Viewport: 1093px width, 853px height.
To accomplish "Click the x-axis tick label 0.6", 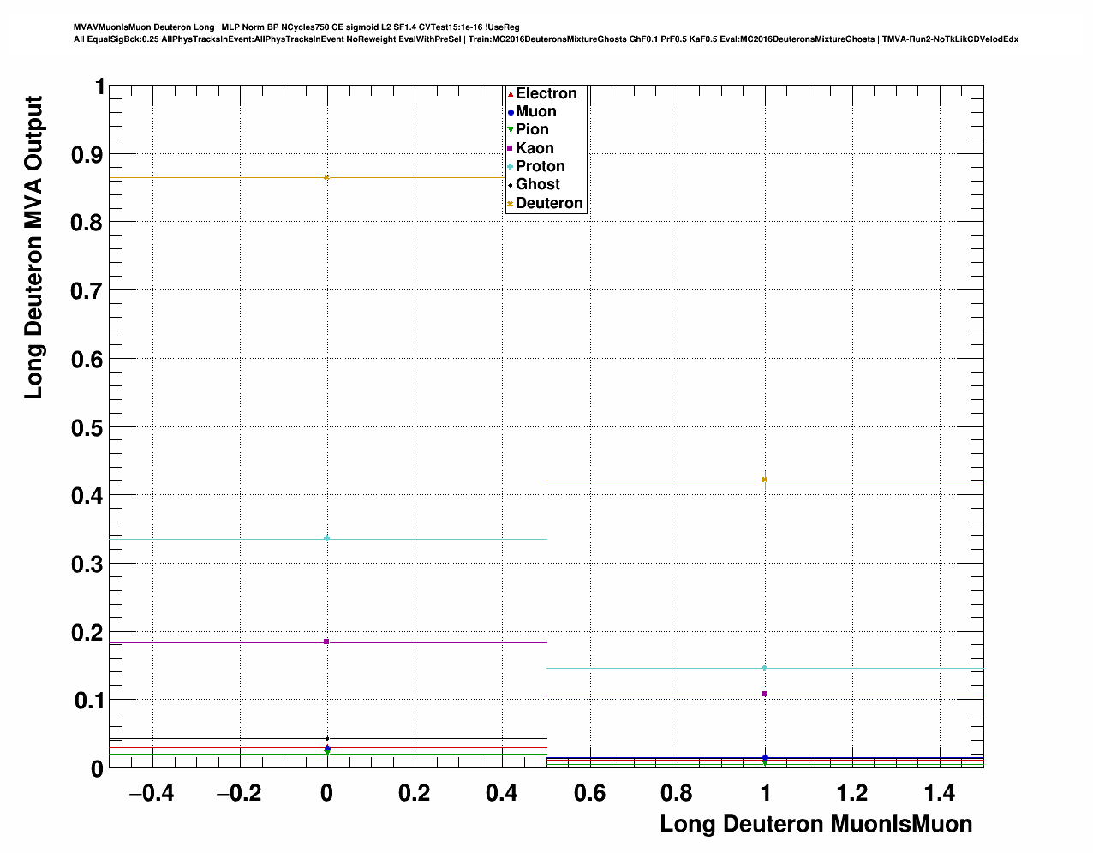I will 589,794.
